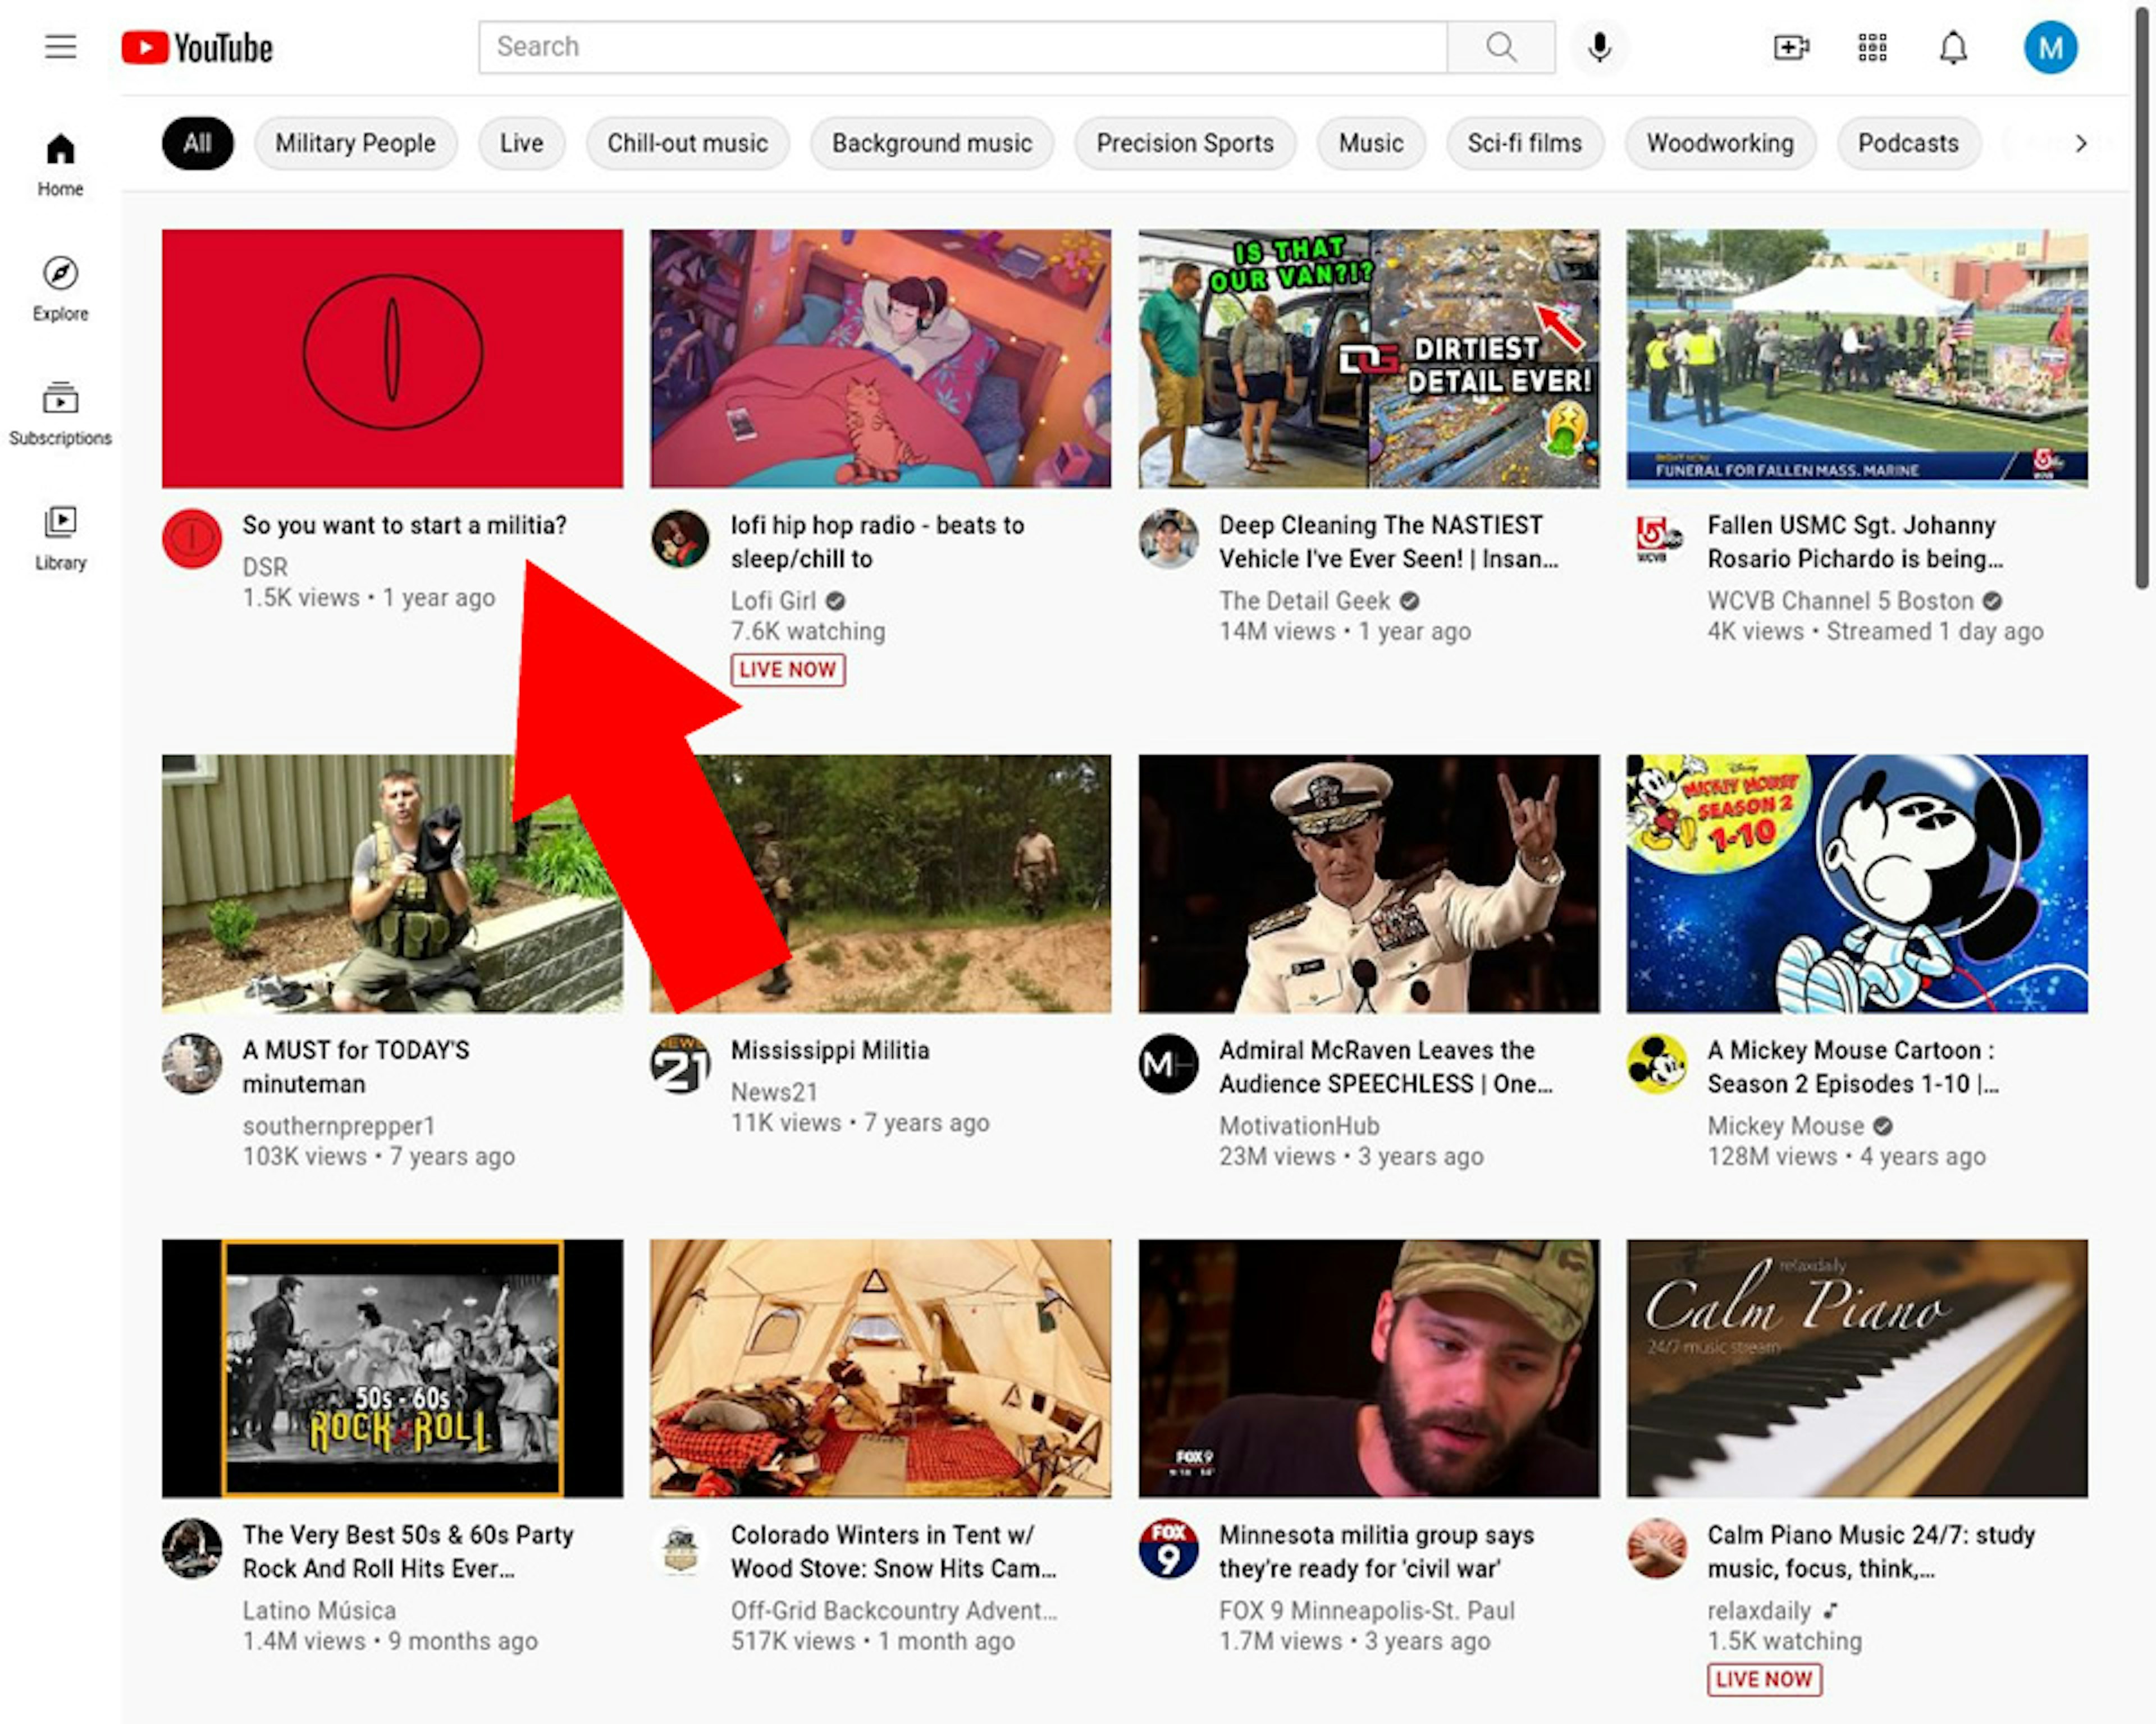
Task: Click the search magnifier button
Action: tap(1500, 47)
